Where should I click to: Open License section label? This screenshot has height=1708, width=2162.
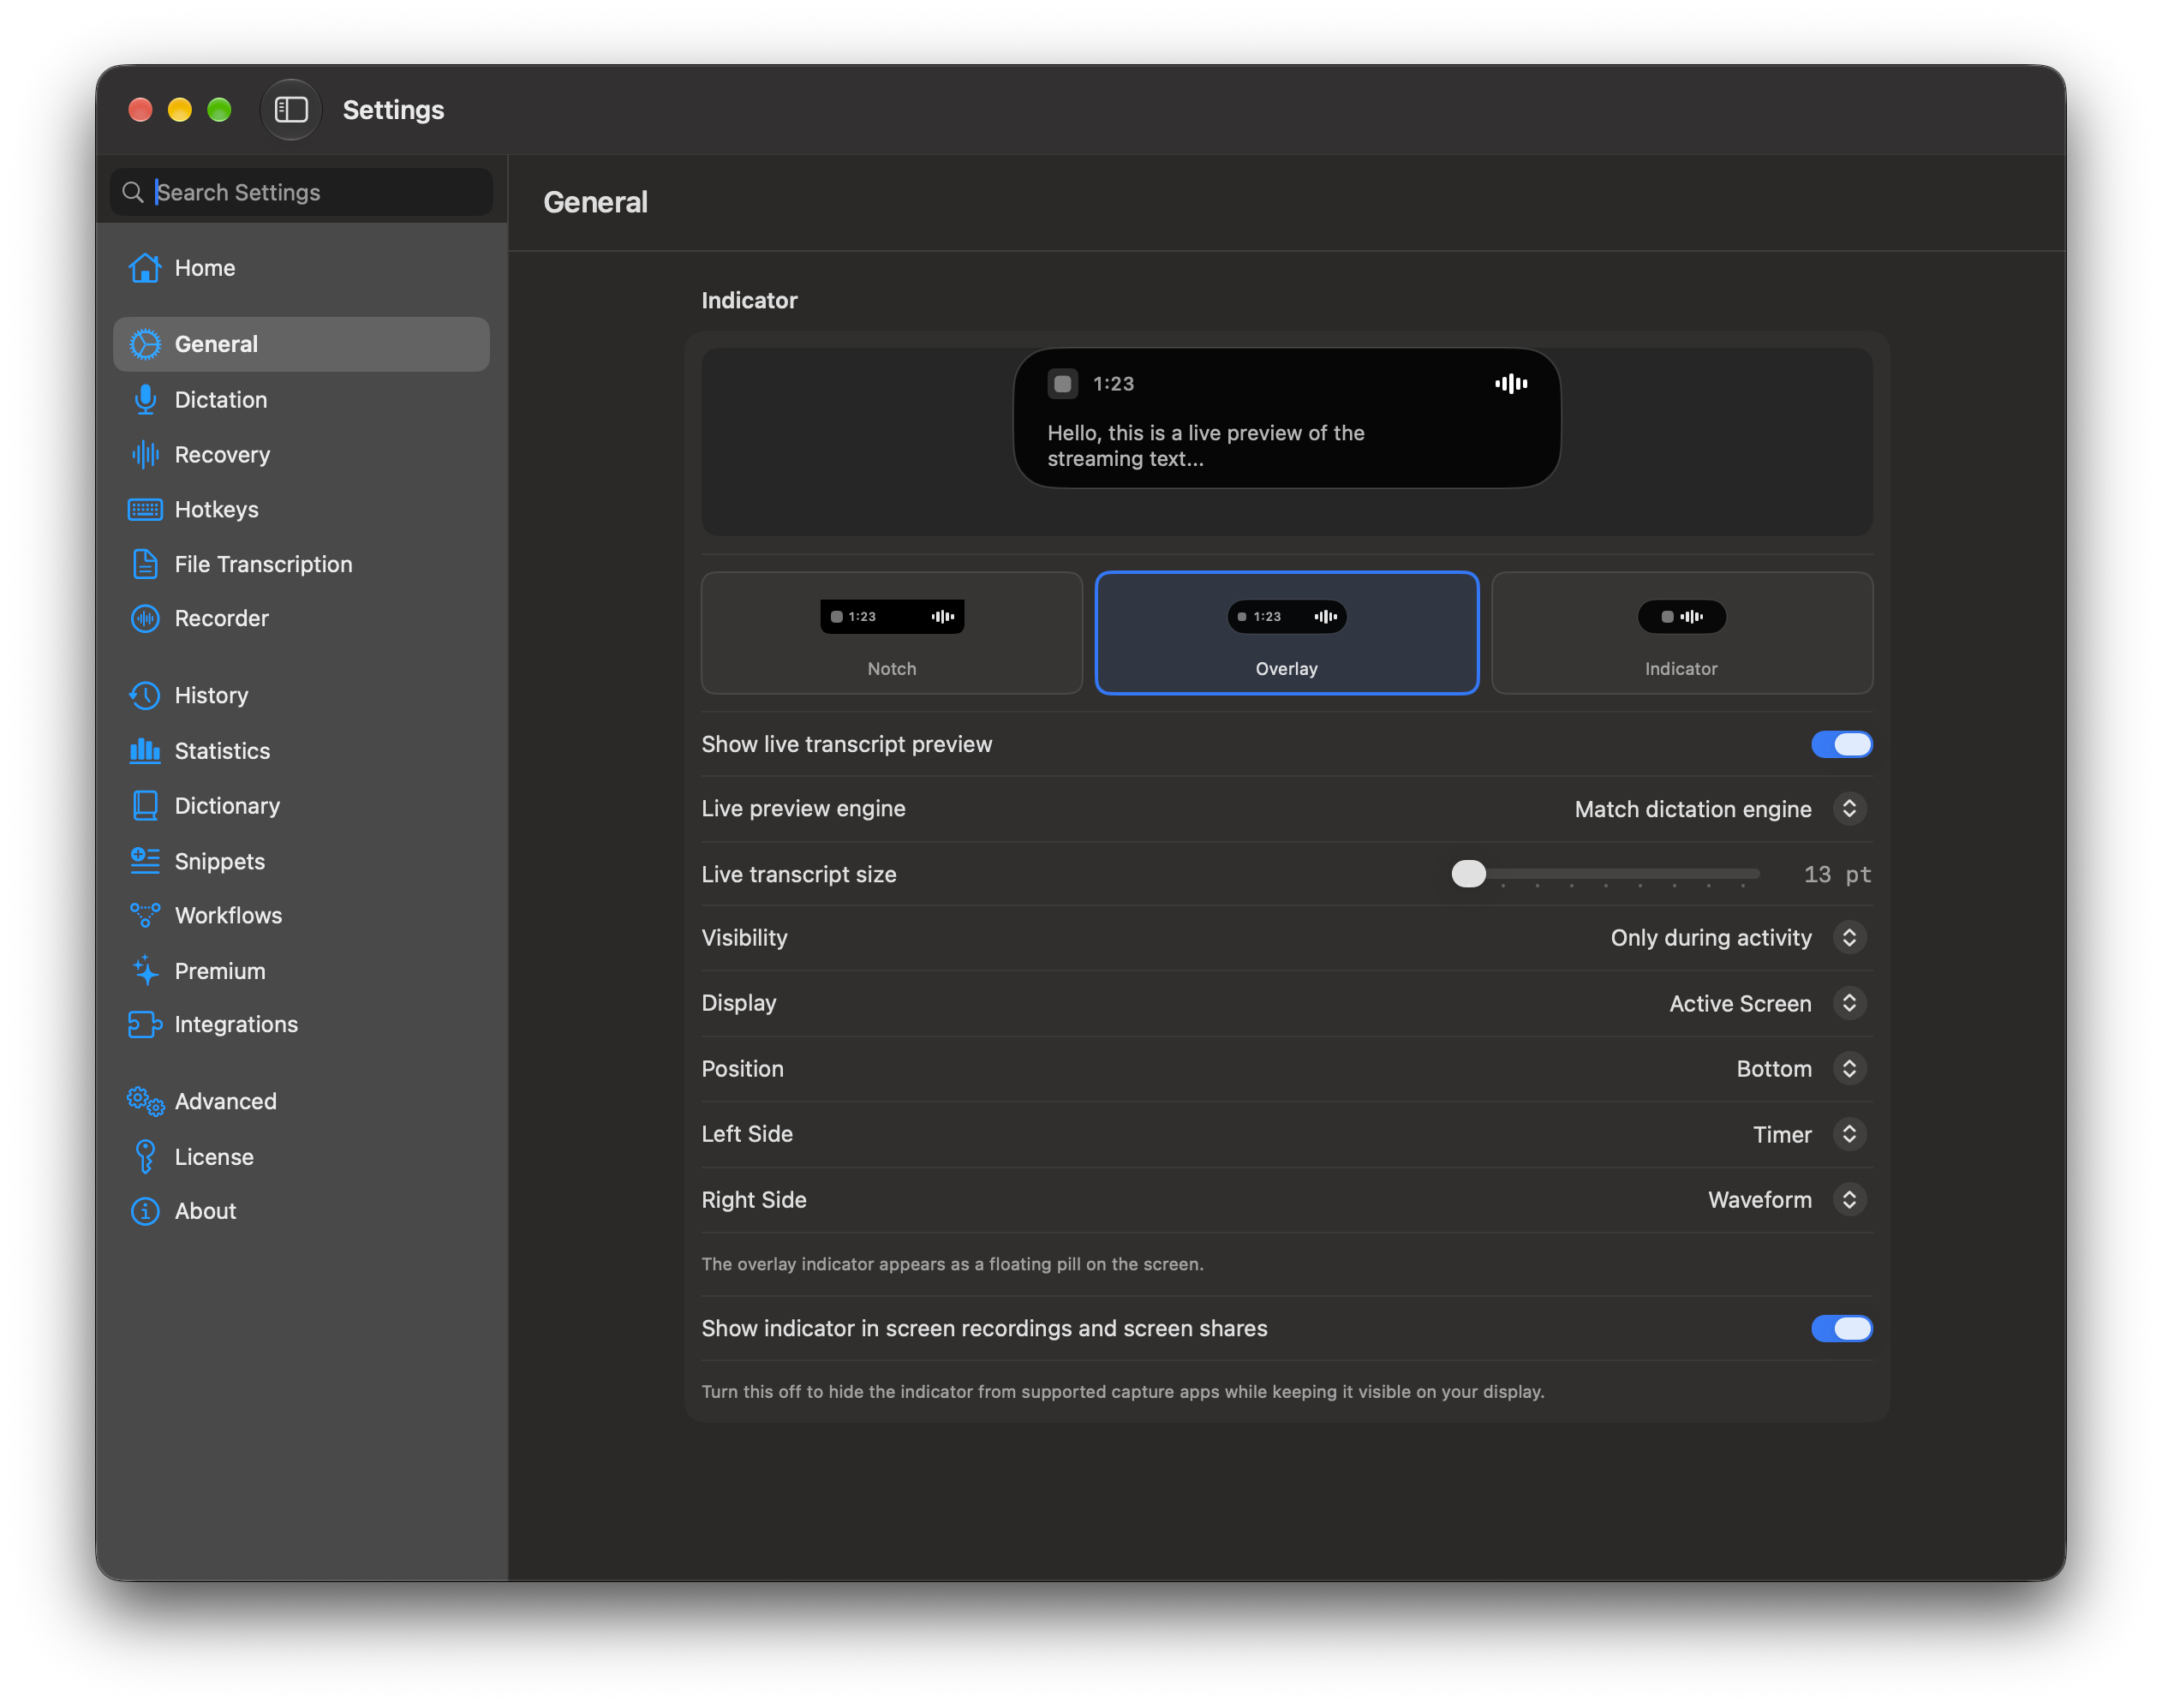point(214,1156)
